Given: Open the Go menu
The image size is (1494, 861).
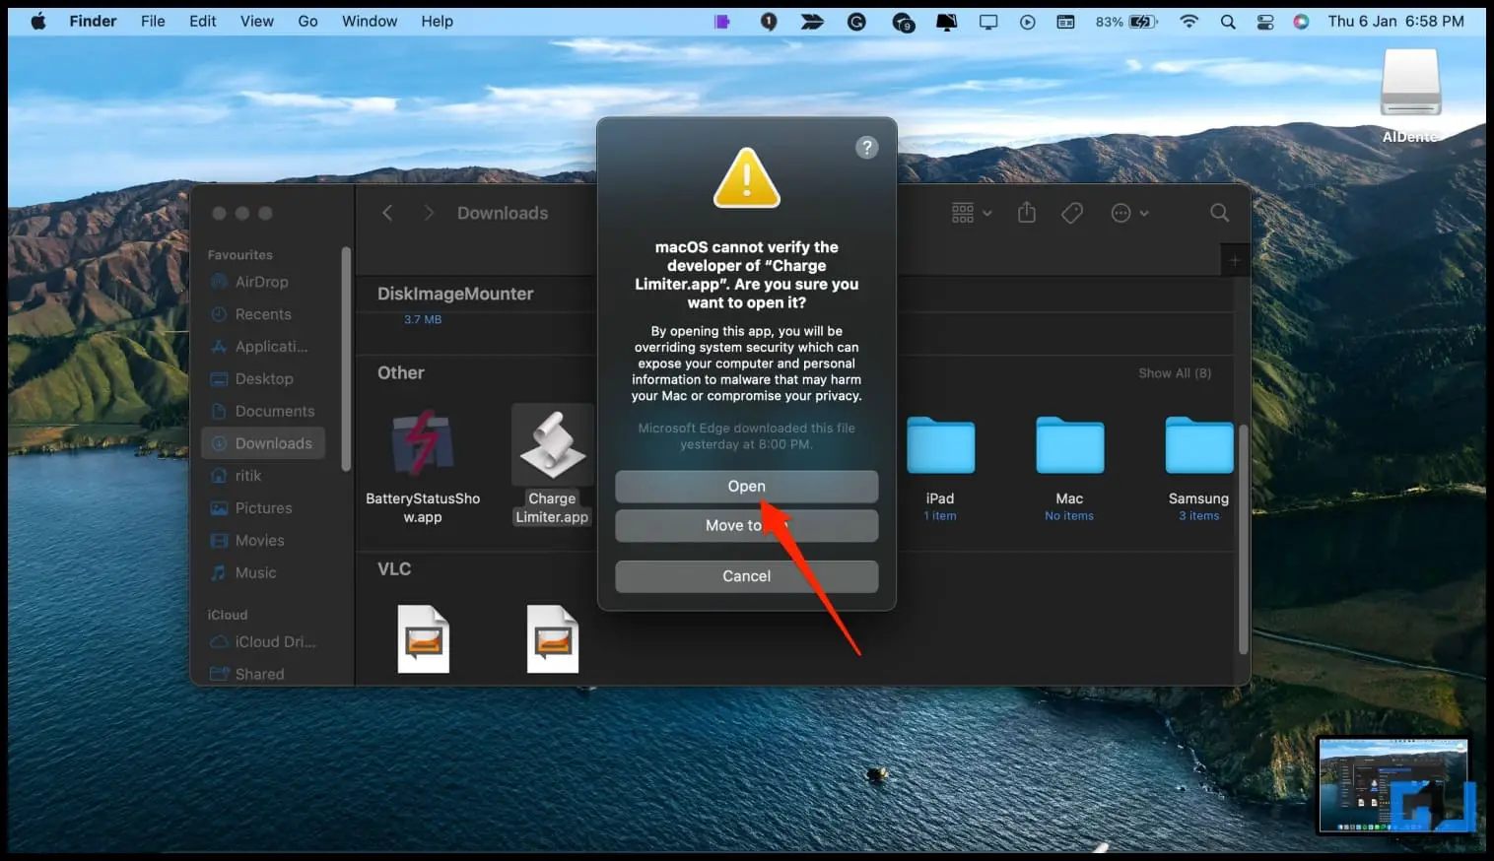Looking at the screenshot, I should coord(307,21).
